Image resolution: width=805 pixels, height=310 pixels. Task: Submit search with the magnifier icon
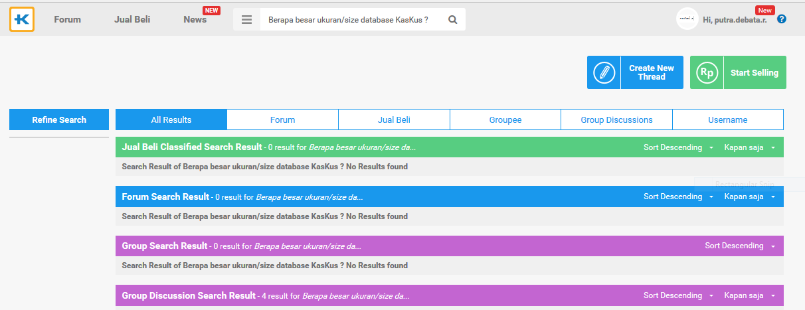tap(453, 20)
